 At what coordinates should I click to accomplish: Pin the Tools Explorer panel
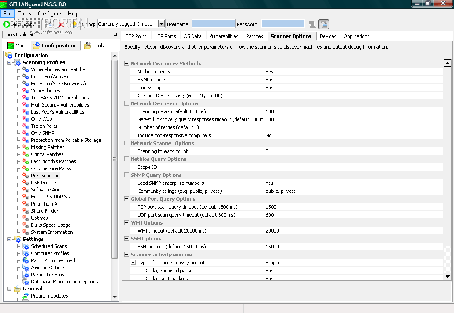click(116, 34)
